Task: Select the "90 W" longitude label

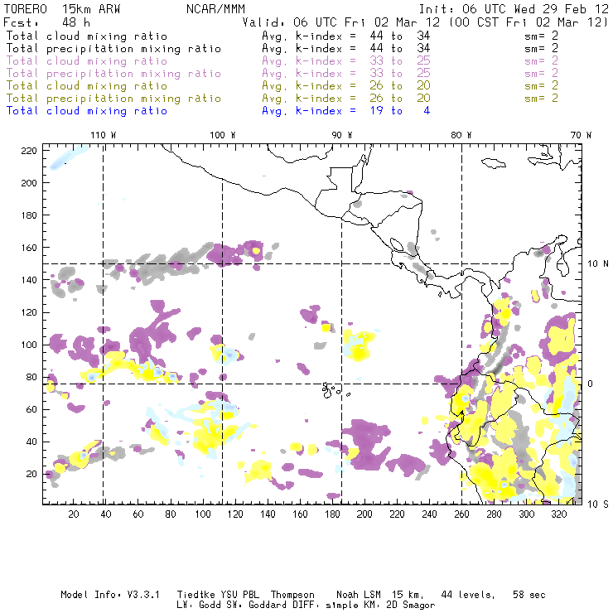Action: (x=342, y=135)
